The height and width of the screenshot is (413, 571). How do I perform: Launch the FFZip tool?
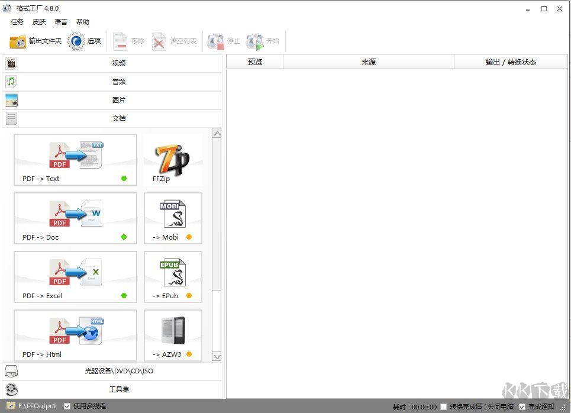tap(173, 160)
